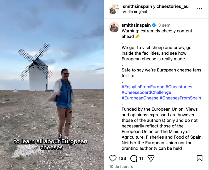
Task: Open the #CheesesFromSpain hashtag
Action: coord(180,98)
